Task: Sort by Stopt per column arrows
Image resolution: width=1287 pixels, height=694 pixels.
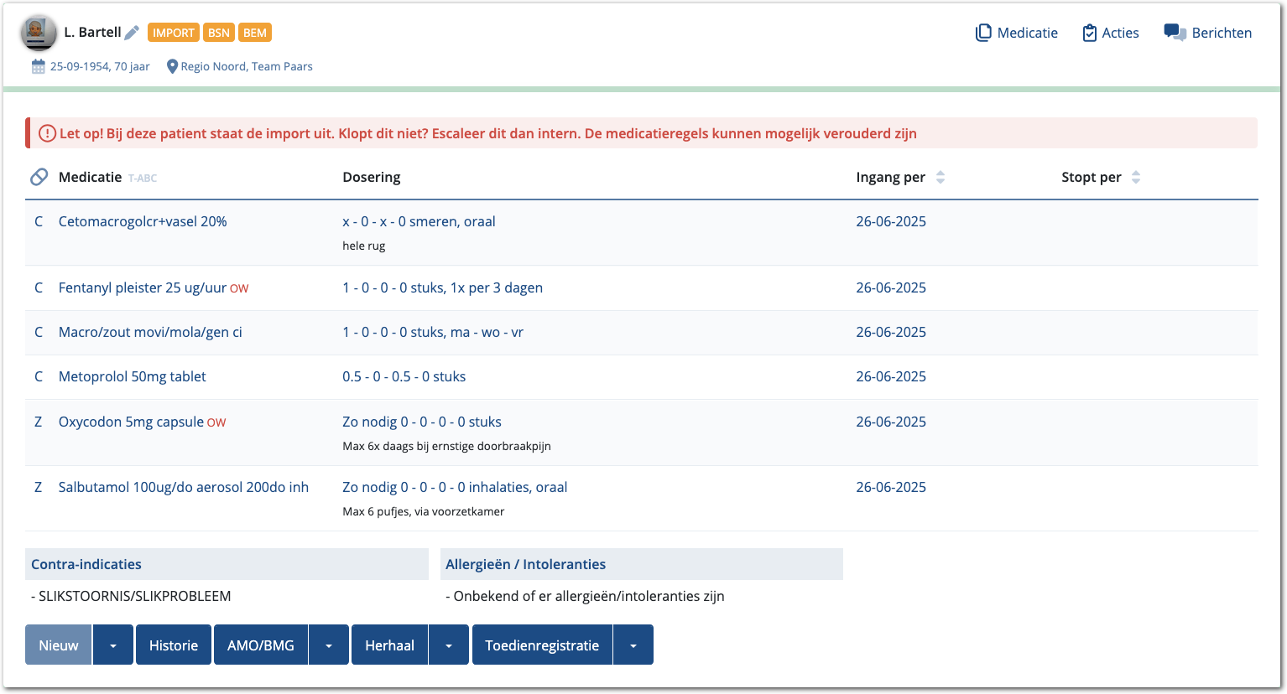Action: (1136, 177)
